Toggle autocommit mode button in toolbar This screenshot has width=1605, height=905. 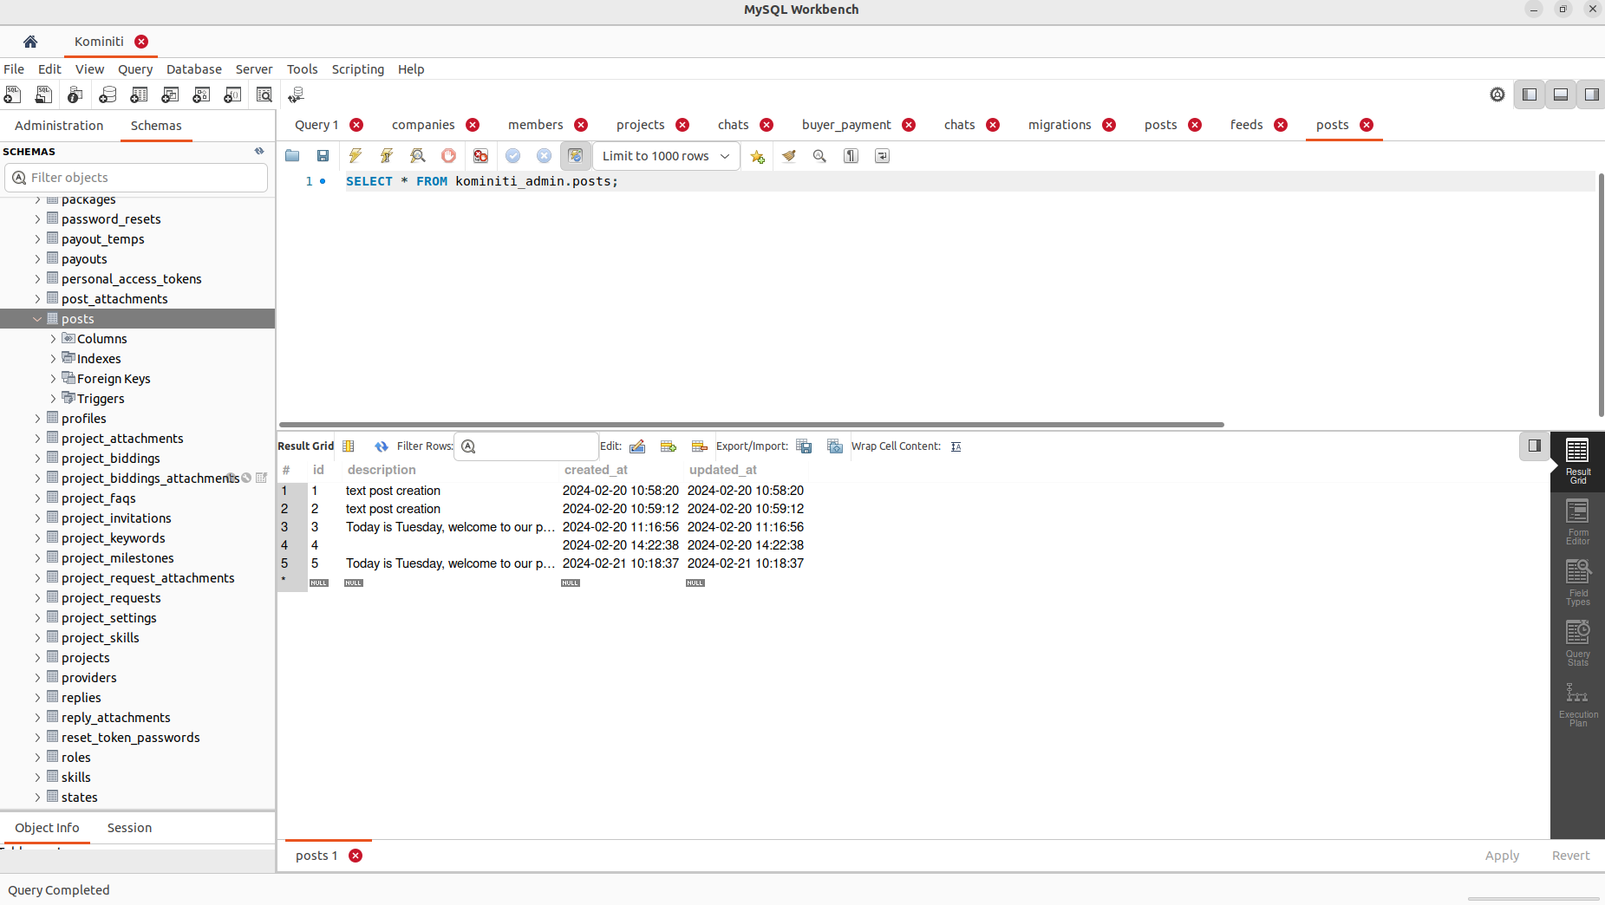(575, 156)
